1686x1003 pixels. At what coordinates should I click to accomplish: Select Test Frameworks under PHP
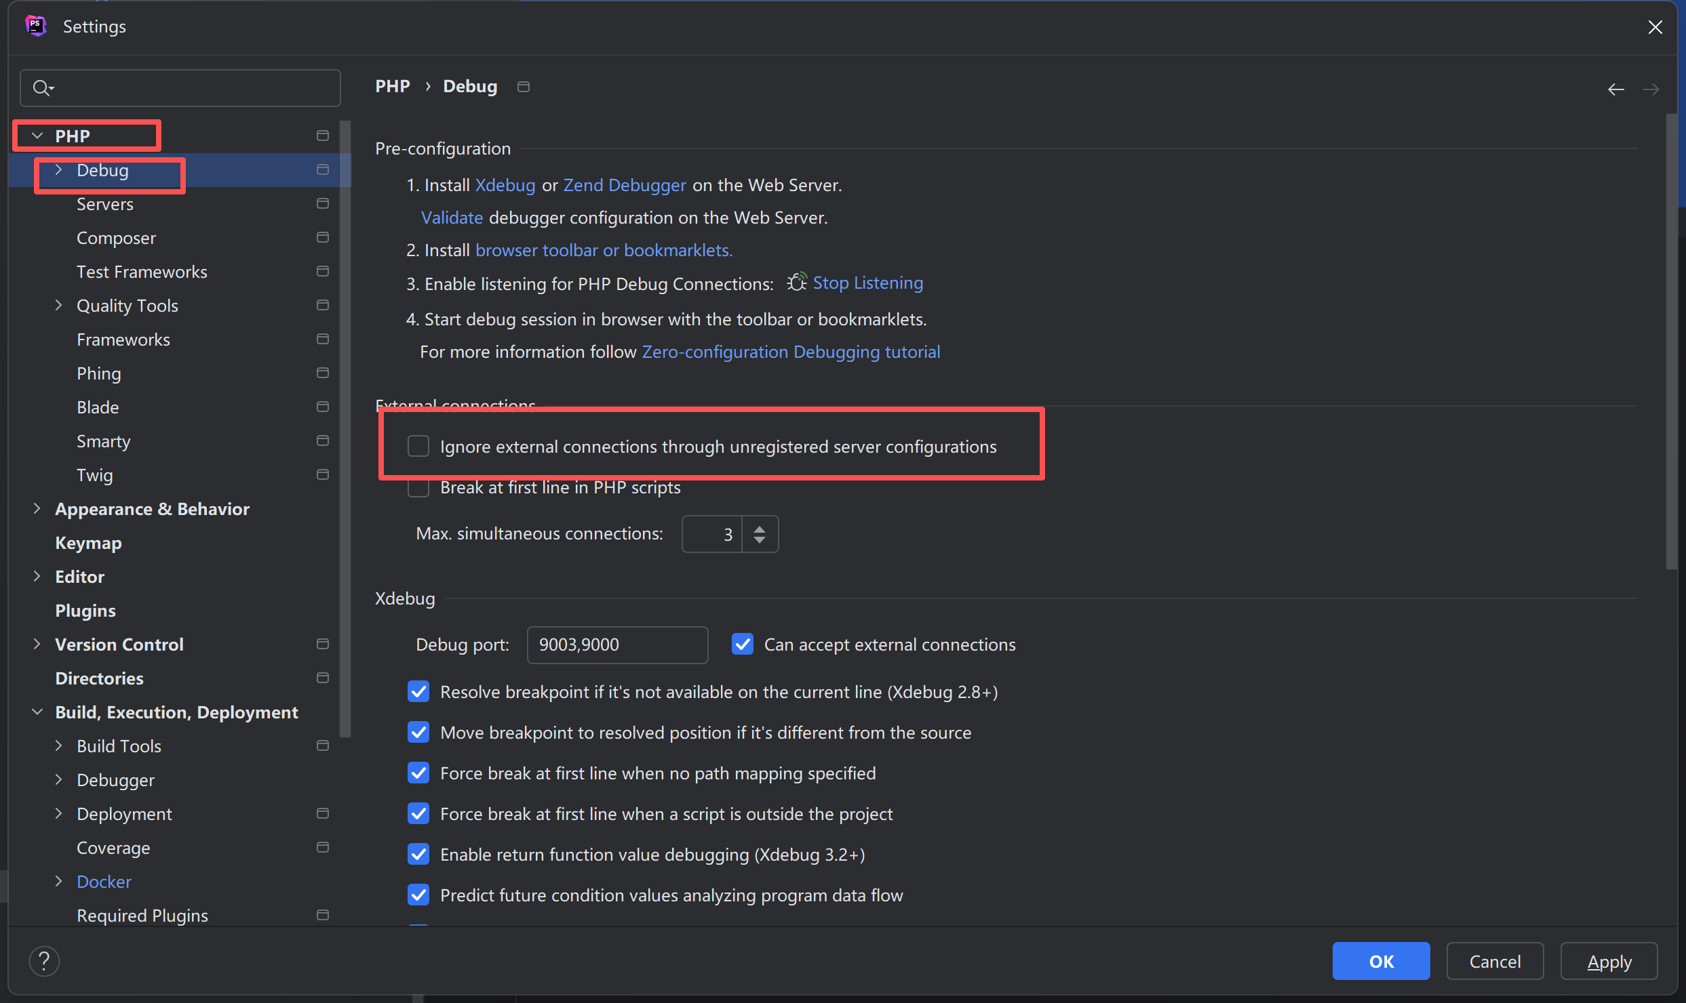[x=142, y=272]
